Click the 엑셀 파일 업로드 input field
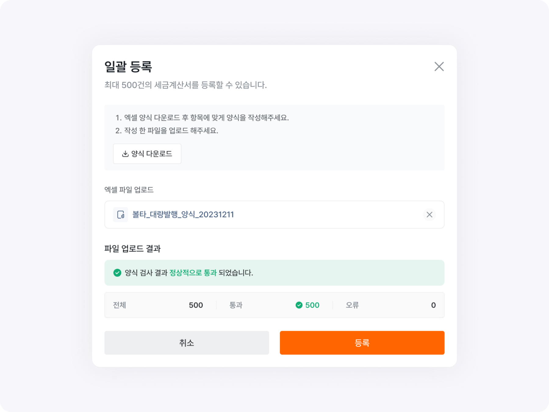 274,215
